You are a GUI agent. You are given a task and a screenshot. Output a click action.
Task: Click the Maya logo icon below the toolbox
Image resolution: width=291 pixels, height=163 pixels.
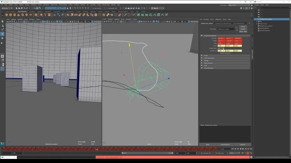point(2,144)
